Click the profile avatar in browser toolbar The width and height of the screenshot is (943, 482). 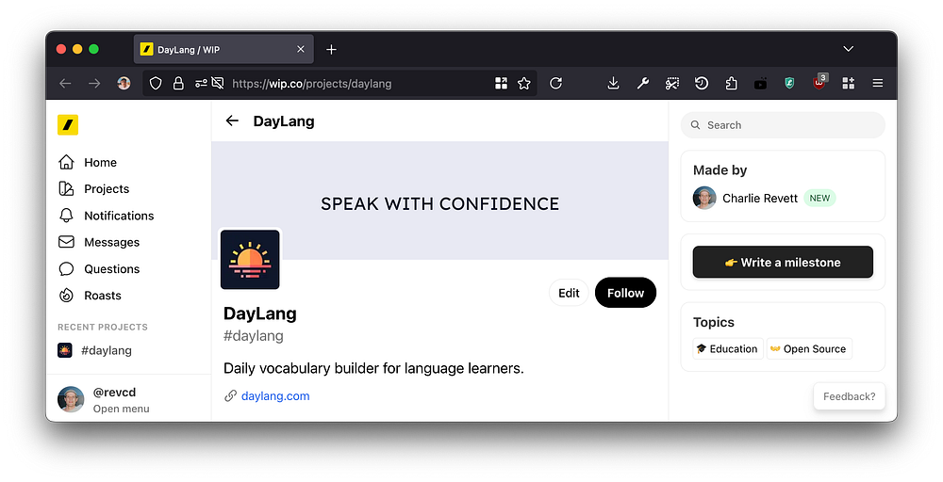point(124,84)
